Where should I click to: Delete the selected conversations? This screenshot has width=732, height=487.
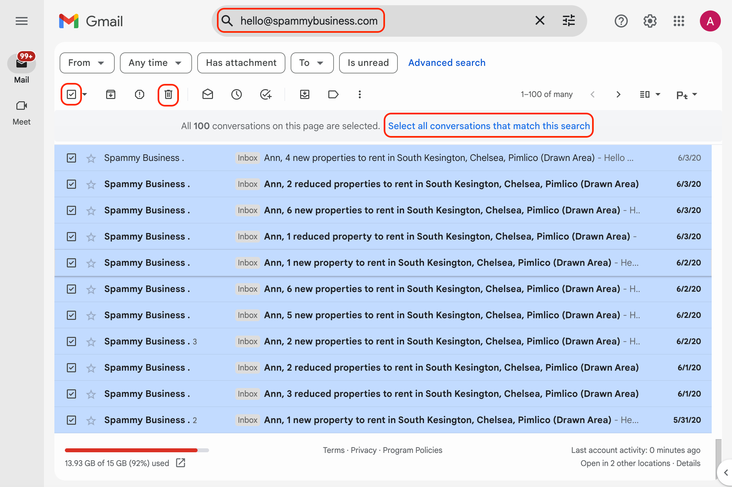168,94
